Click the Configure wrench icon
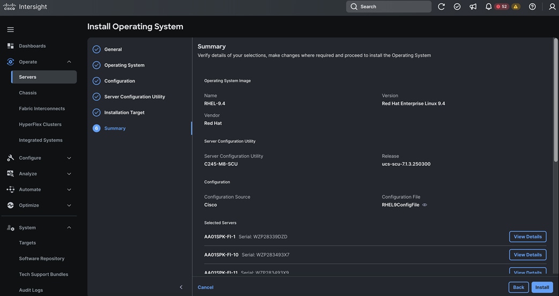Viewport: 559px width, 296px height. [10, 158]
